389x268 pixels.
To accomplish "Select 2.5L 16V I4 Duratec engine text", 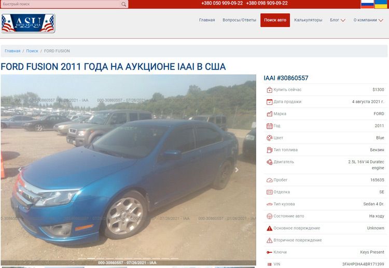I will click(366, 165).
